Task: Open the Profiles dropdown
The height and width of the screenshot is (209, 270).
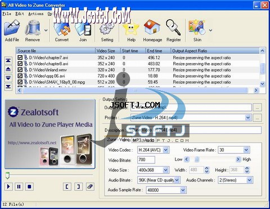Action: tap(248, 118)
